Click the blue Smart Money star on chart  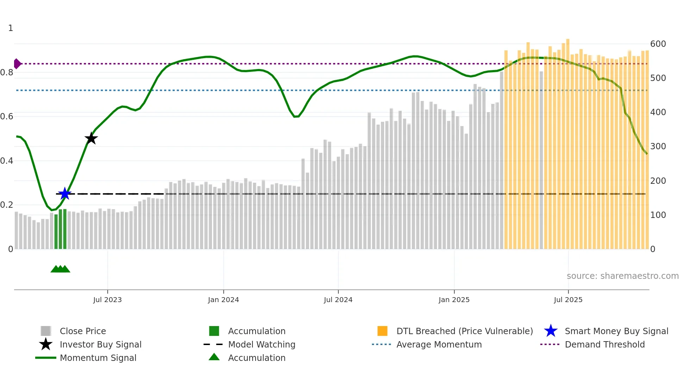click(65, 194)
